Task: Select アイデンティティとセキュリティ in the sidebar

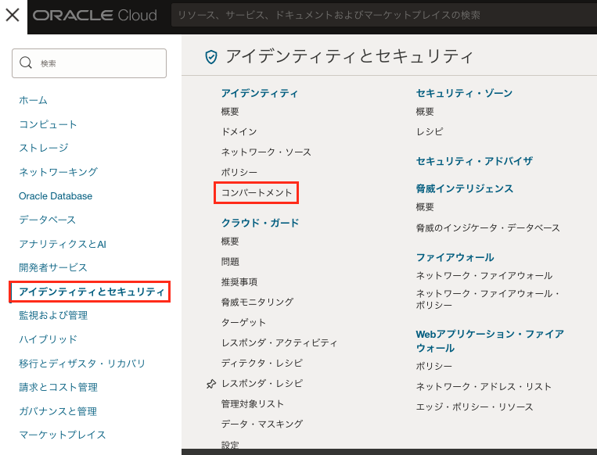Action: tap(91, 292)
